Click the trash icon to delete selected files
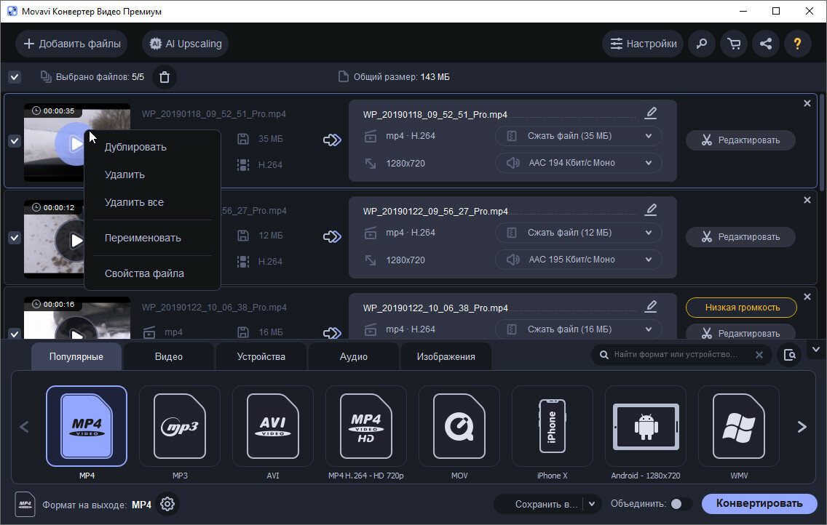Viewport: 827px width, 525px height. point(165,77)
